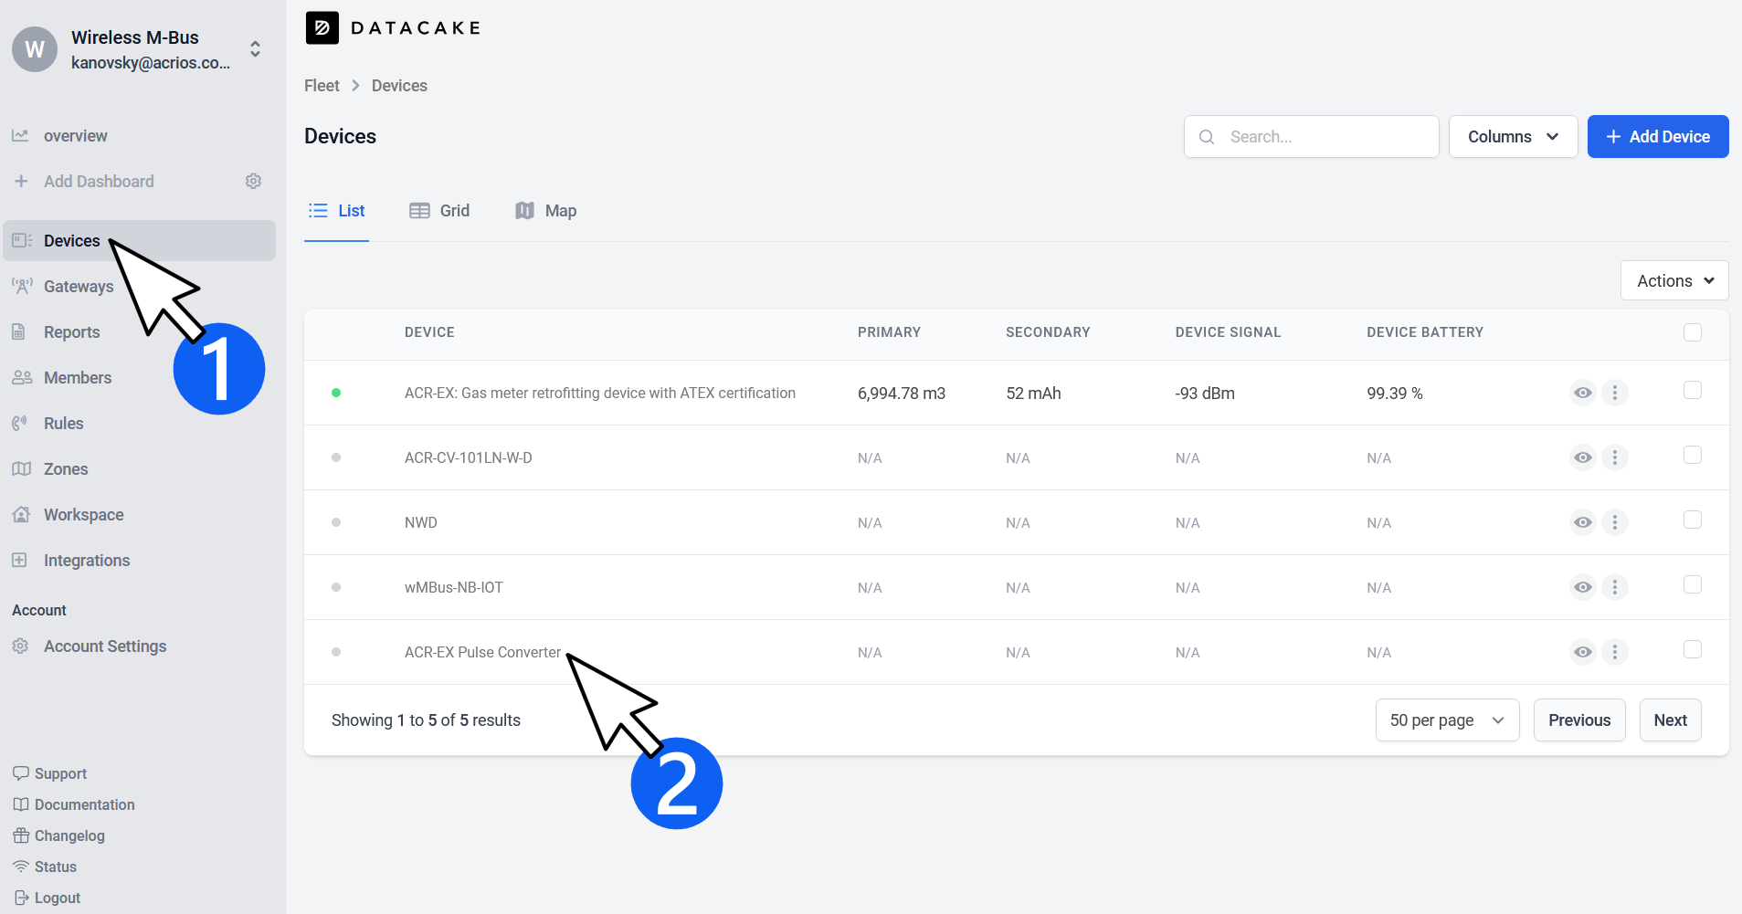Image resolution: width=1742 pixels, height=914 pixels.
Task: Check the wMBus-NB-IOT row checkbox
Action: (1693, 584)
